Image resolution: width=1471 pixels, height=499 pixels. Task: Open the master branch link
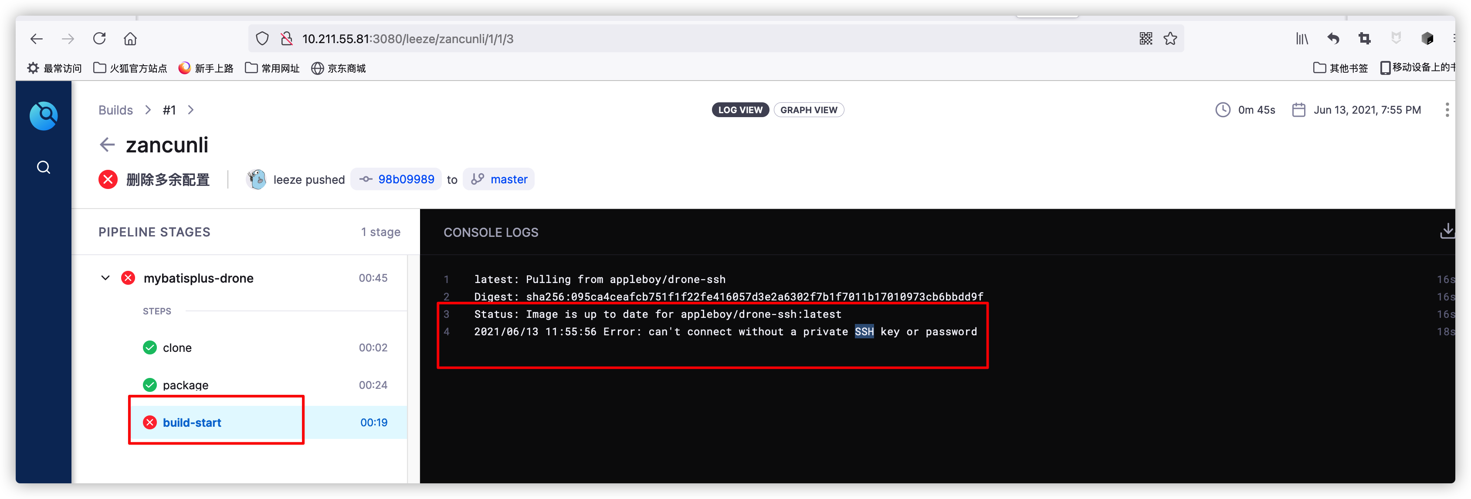tap(508, 179)
